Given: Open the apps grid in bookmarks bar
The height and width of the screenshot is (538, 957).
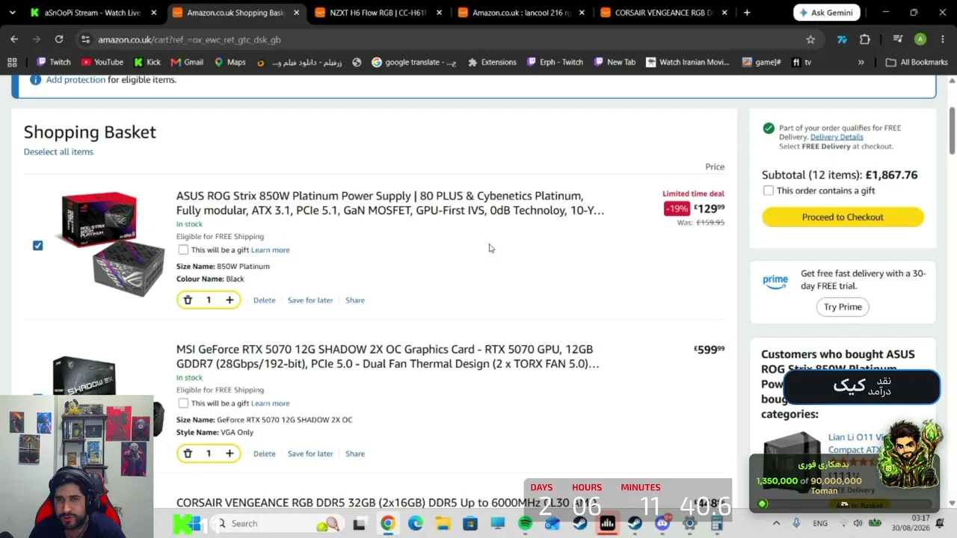Looking at the screenshot, I should (x=12, y=62).
